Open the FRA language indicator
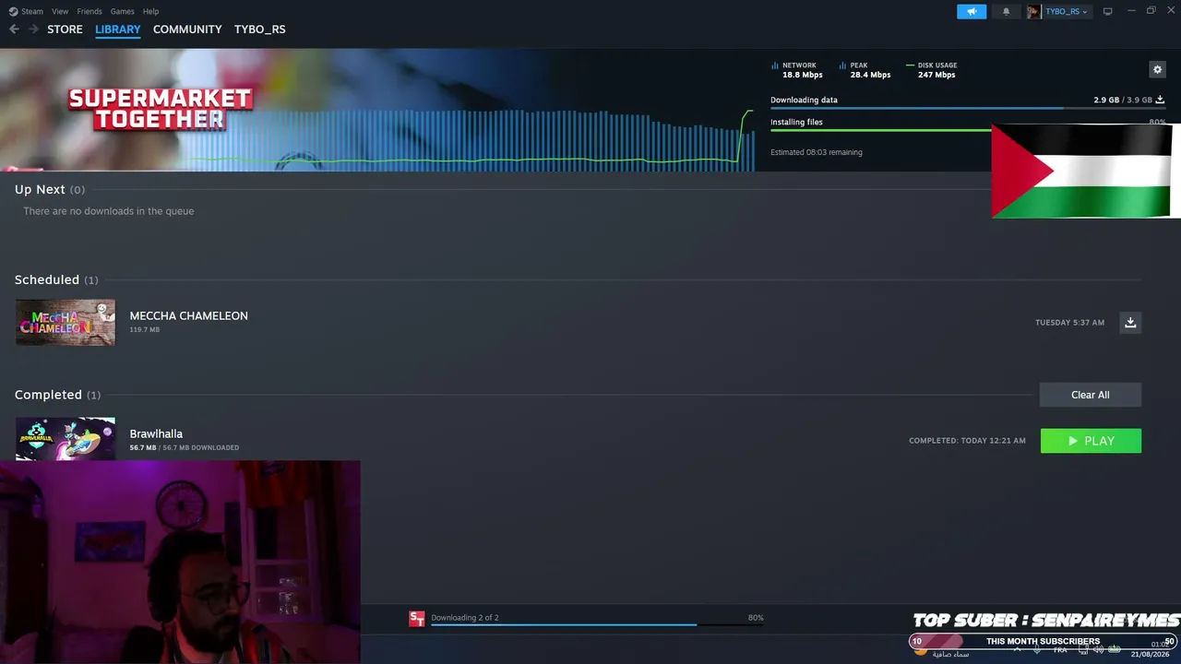 1060,650
